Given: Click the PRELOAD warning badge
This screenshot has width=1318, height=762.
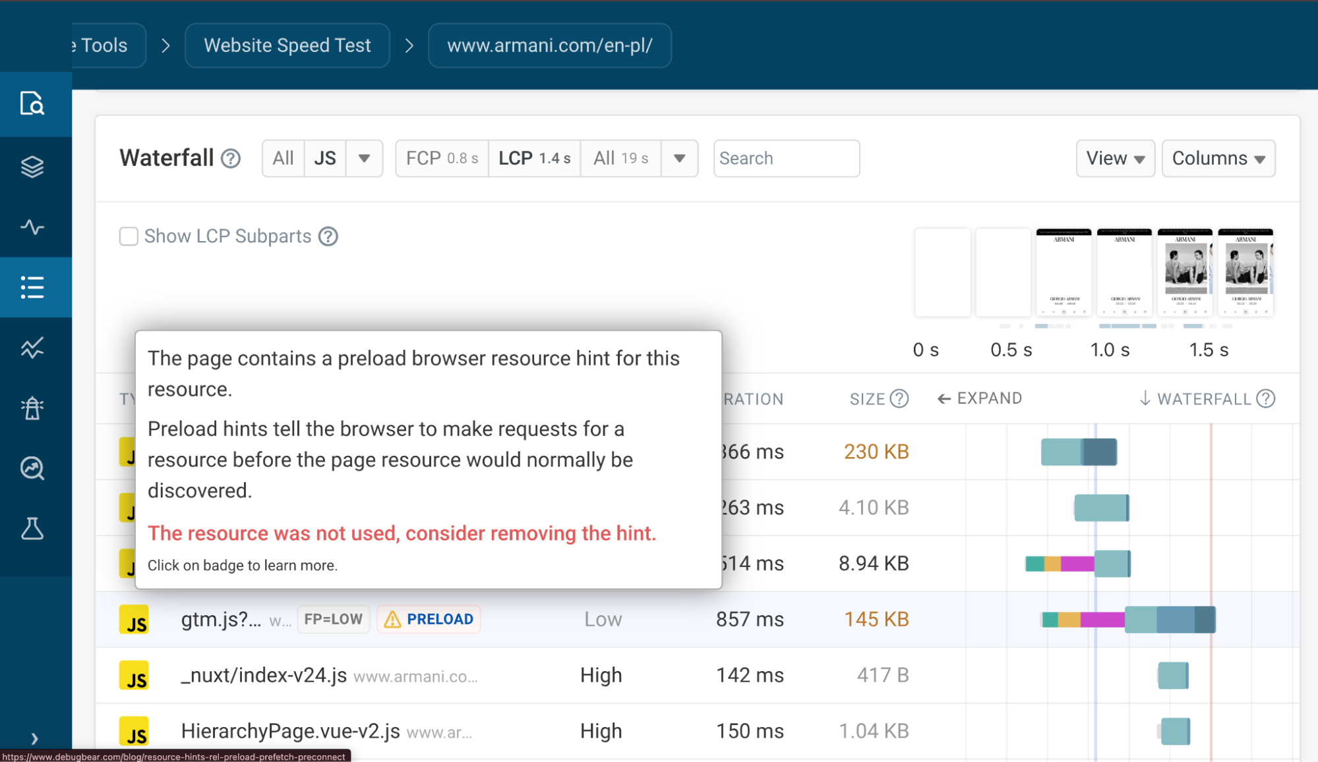Looking at the screenshot, I should (x=429, y=619).
